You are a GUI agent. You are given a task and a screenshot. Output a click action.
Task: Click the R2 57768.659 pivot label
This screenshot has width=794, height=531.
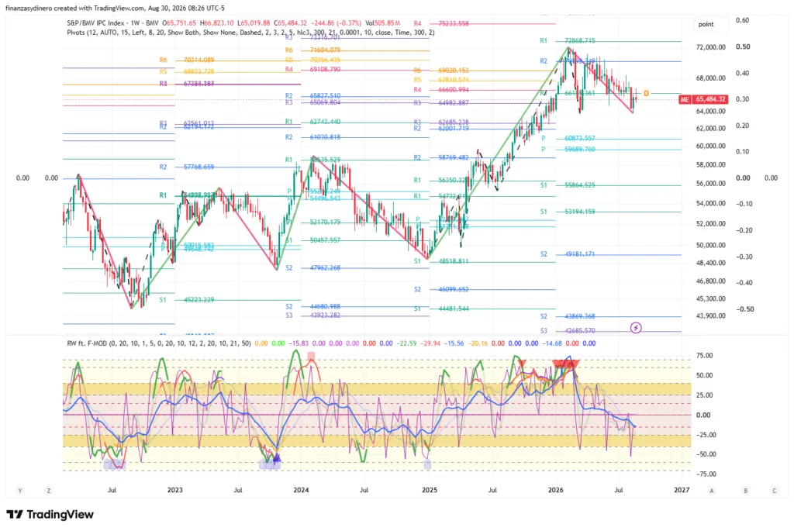tap(186, 167)
